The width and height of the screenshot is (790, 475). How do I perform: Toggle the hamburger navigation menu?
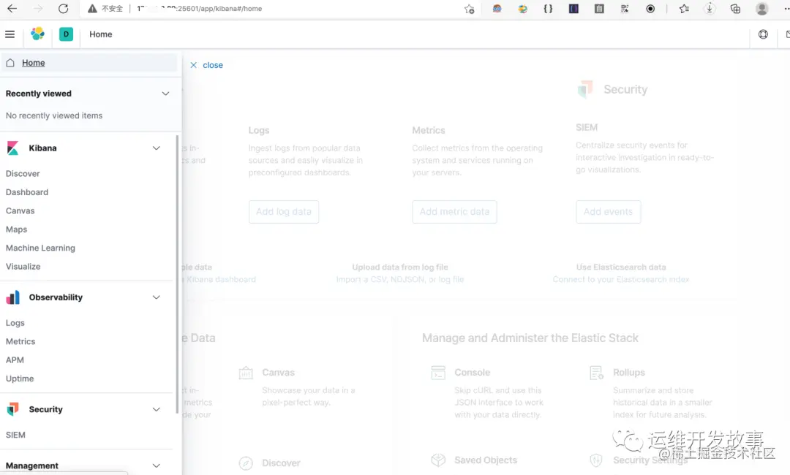click(x=10, y=34)
